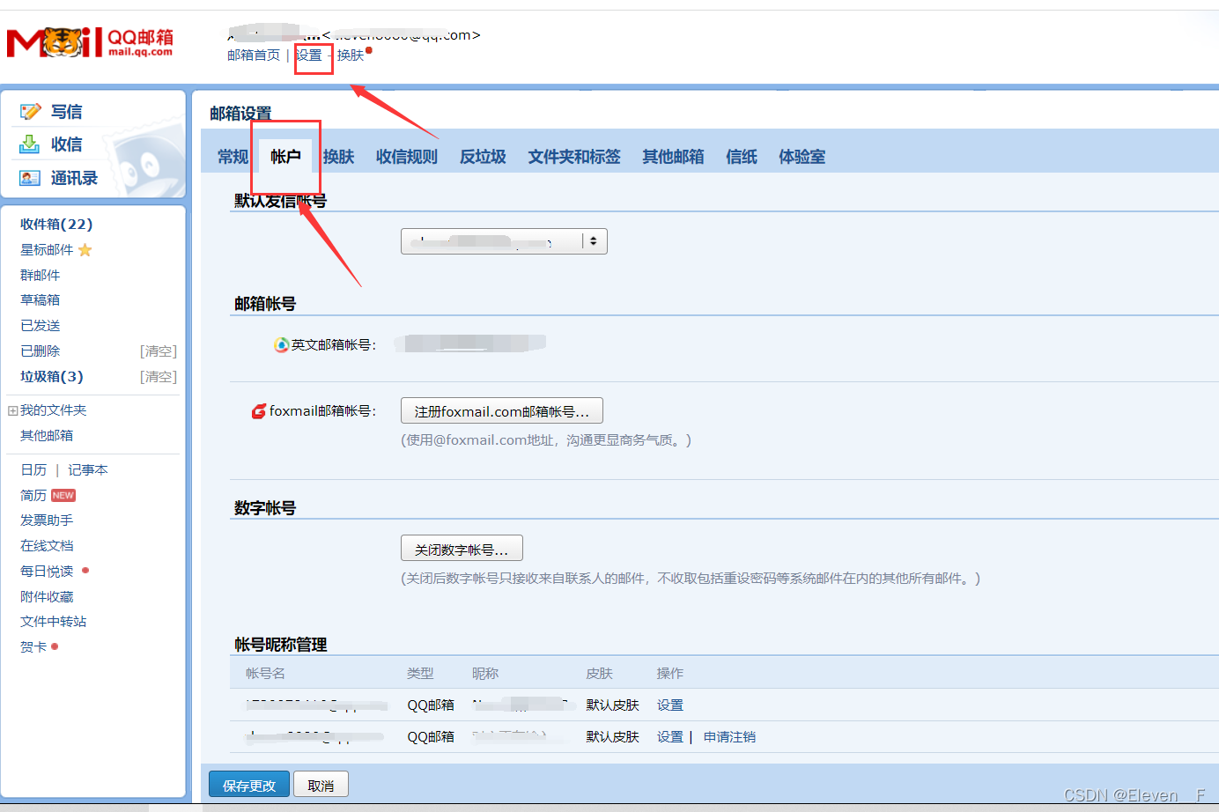Open 垃圾箱(3) folder

coord(52,377)
